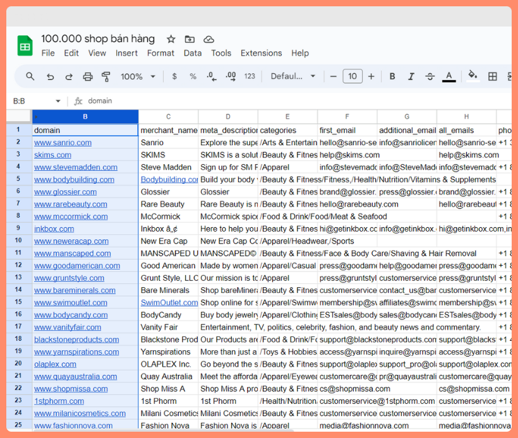Star the spreadsheet document
The width and height of the screenshot is (518, 438).
coord(171,39)
